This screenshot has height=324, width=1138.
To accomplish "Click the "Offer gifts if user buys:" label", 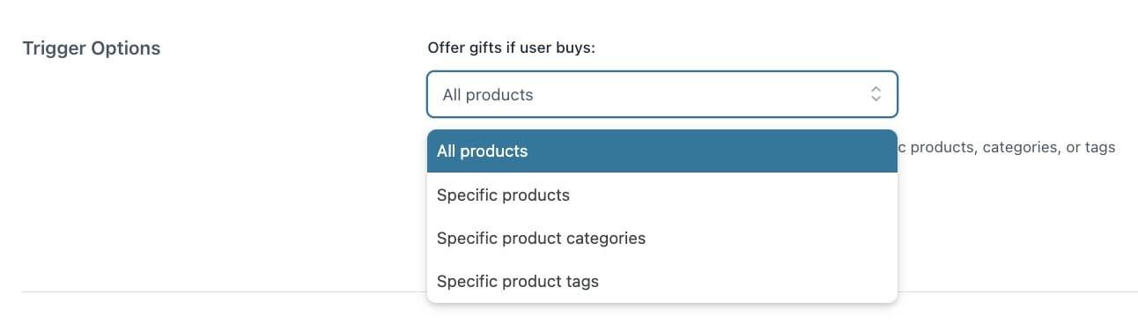I will tap(512, 48).
